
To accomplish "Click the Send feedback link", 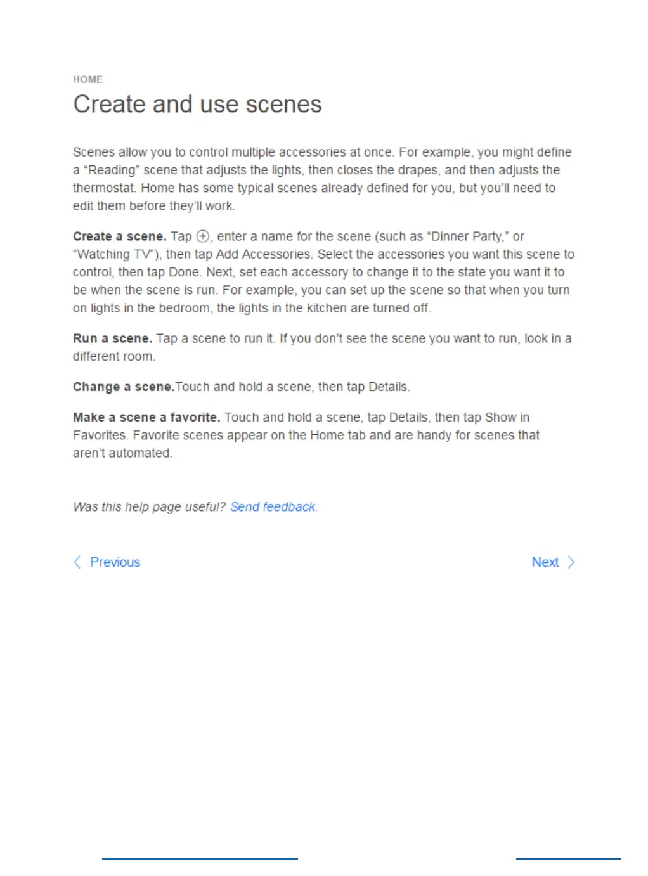I will (x=273, y=507).
